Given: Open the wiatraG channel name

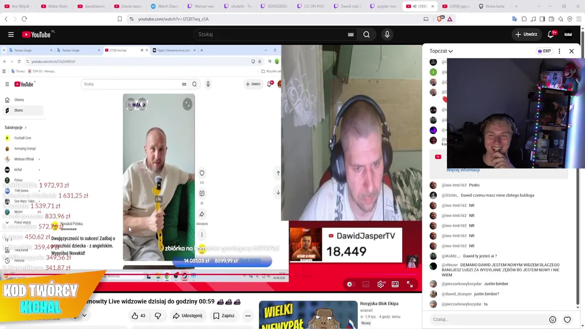Looking at the screenshot, I should click(366, 310).
